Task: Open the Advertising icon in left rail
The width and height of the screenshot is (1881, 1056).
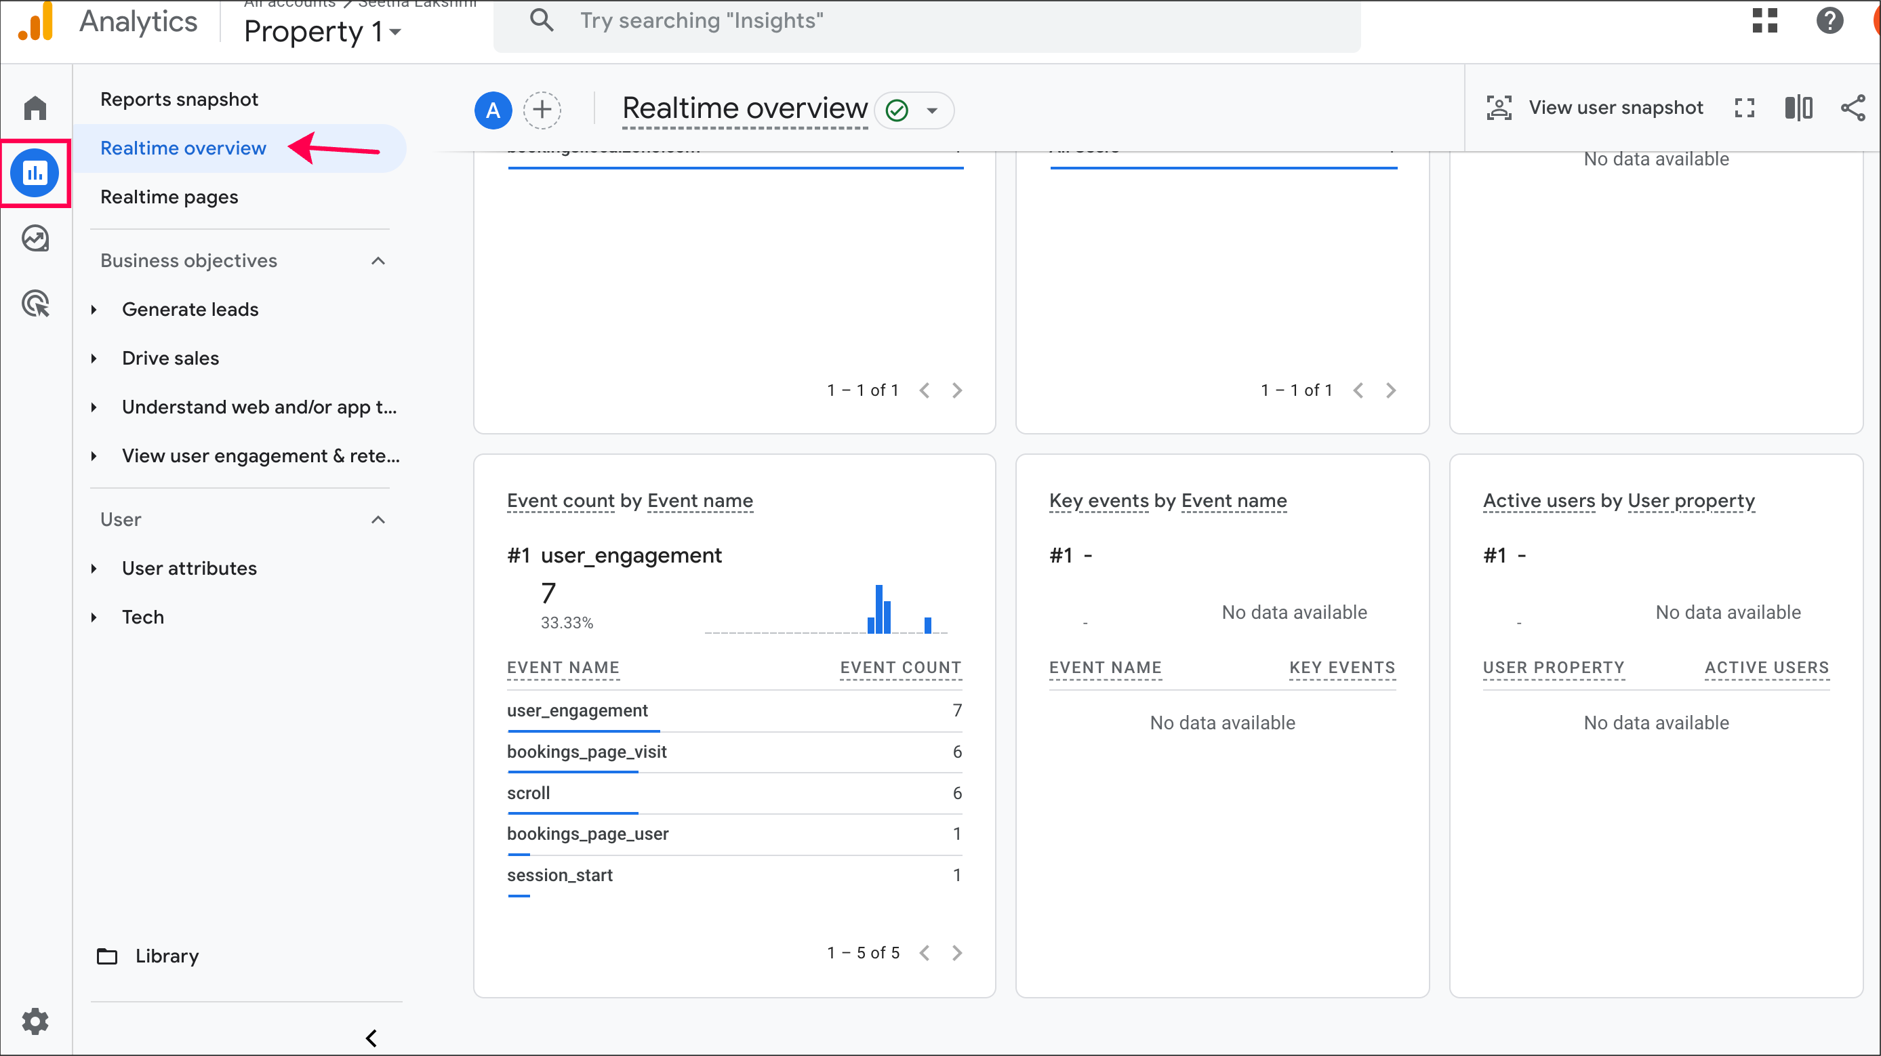Action: coord(35,303)
